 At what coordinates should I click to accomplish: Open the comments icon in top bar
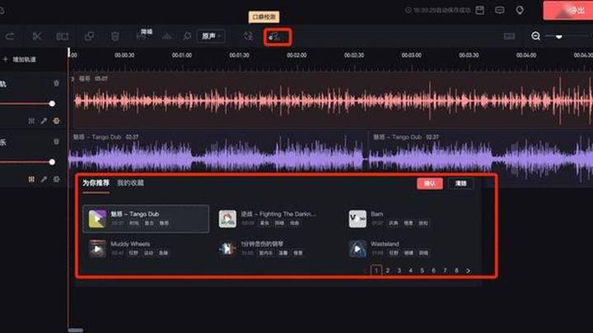coord(499,10)
